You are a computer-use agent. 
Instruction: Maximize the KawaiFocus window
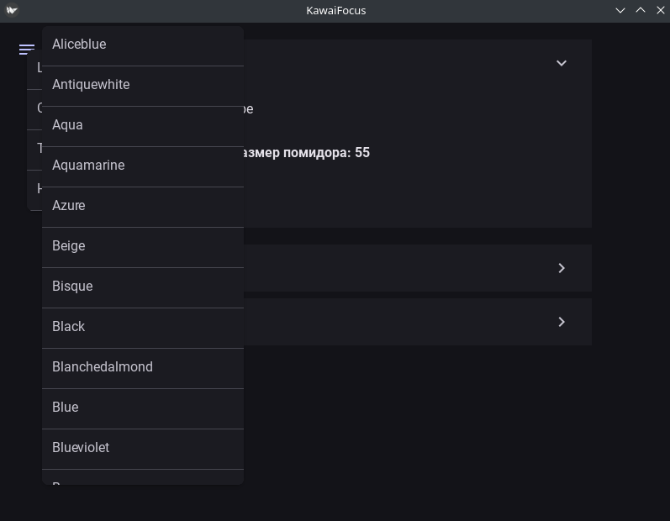click(x=640, y=10)
